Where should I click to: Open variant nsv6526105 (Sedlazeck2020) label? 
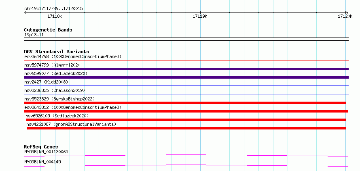click(57, 116)
